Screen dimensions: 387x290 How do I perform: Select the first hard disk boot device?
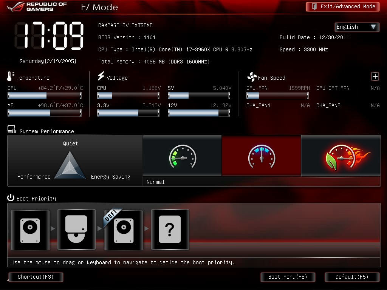coord(30,230)
